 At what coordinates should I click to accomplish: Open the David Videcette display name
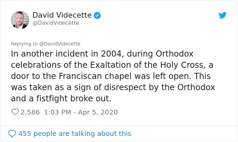pyautogui.click(x=62, y=15)
